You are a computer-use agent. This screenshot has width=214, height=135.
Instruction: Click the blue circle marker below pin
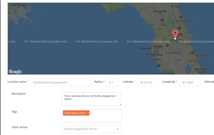point(175,39)
